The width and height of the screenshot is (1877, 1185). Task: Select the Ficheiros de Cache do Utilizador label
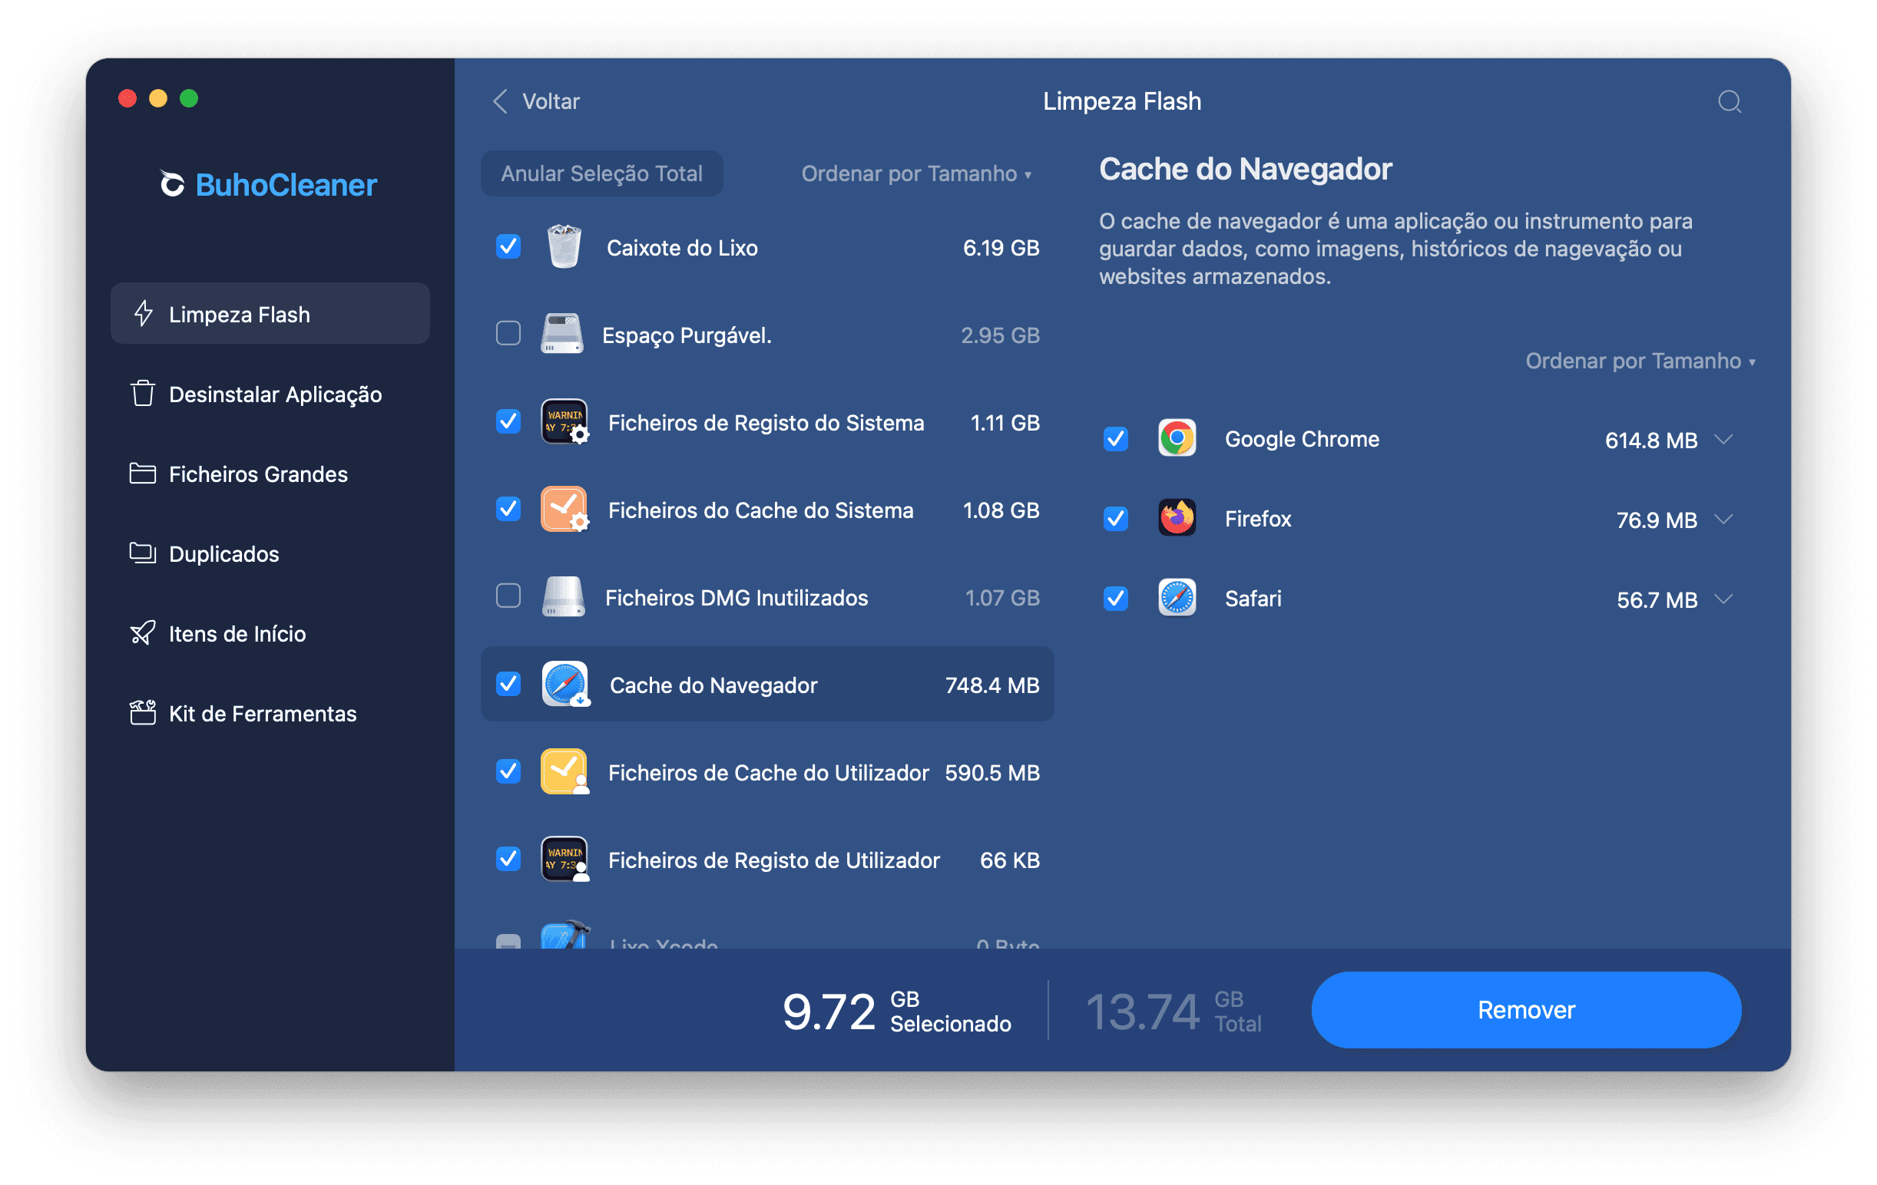pyautogui.click(x=769, y=772)
